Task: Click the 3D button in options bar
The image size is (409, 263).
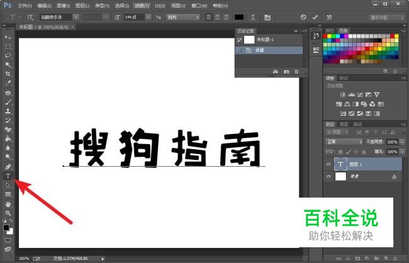Action: (329, 17)
